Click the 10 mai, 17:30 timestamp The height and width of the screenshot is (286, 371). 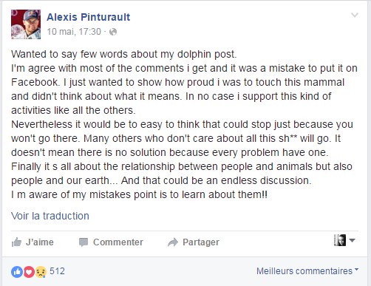click(74, 32)
